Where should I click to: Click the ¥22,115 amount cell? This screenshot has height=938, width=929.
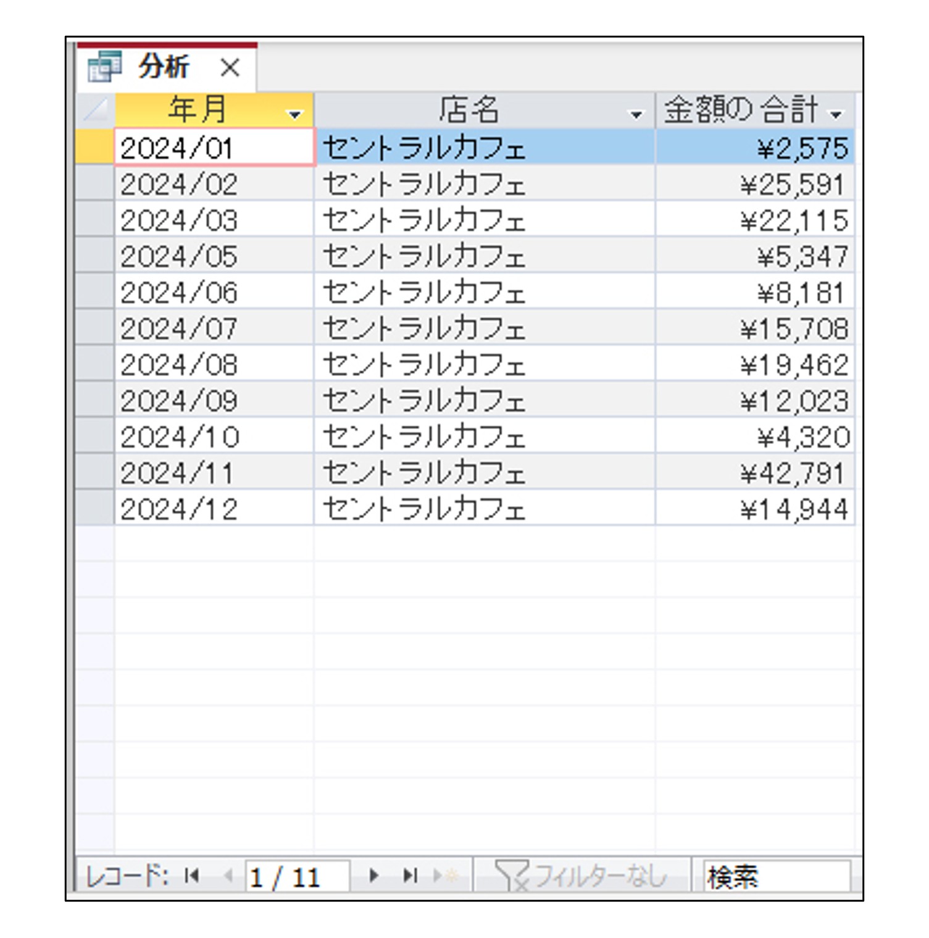point(756,219)
